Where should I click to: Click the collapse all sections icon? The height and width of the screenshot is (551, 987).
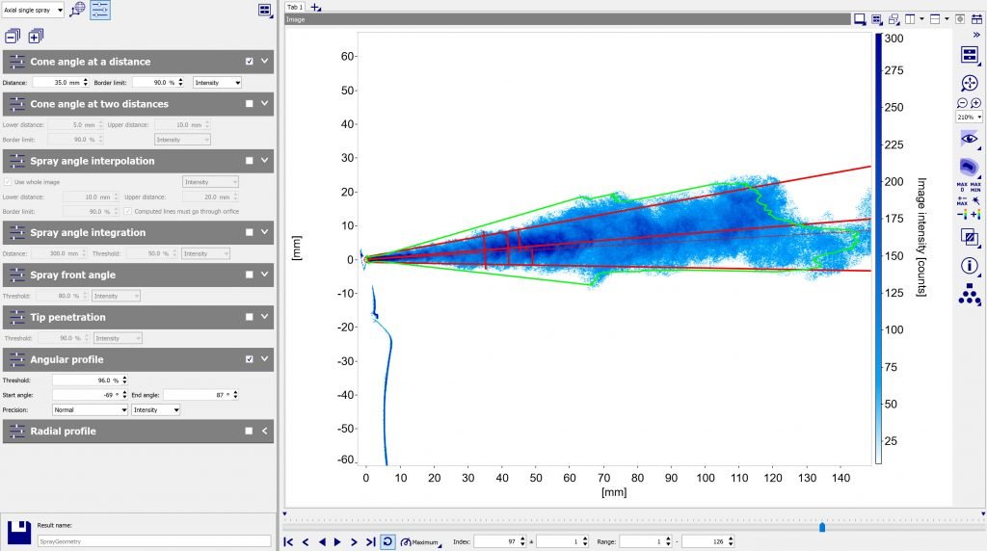point(13,37)
